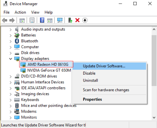Open the Properties sheet toolbar icon

pos(32,20)
